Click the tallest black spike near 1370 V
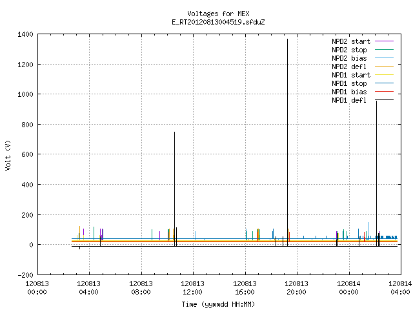 (x=287, y=142)
